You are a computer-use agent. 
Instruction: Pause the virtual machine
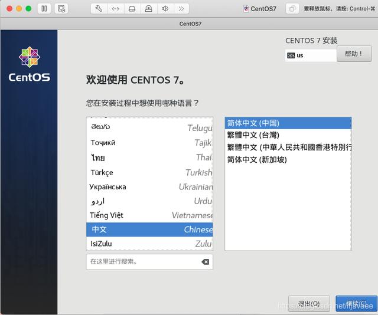coord(44,9)
